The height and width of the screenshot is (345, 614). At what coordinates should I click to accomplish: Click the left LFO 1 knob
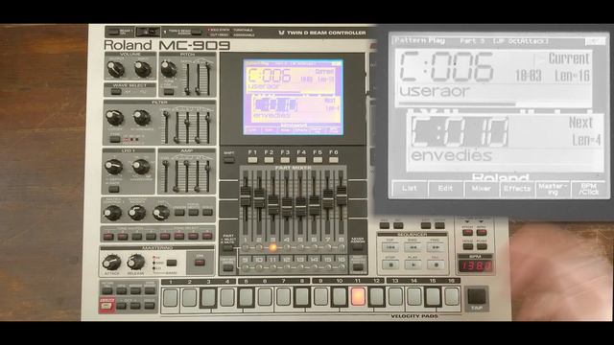point(113,167)
